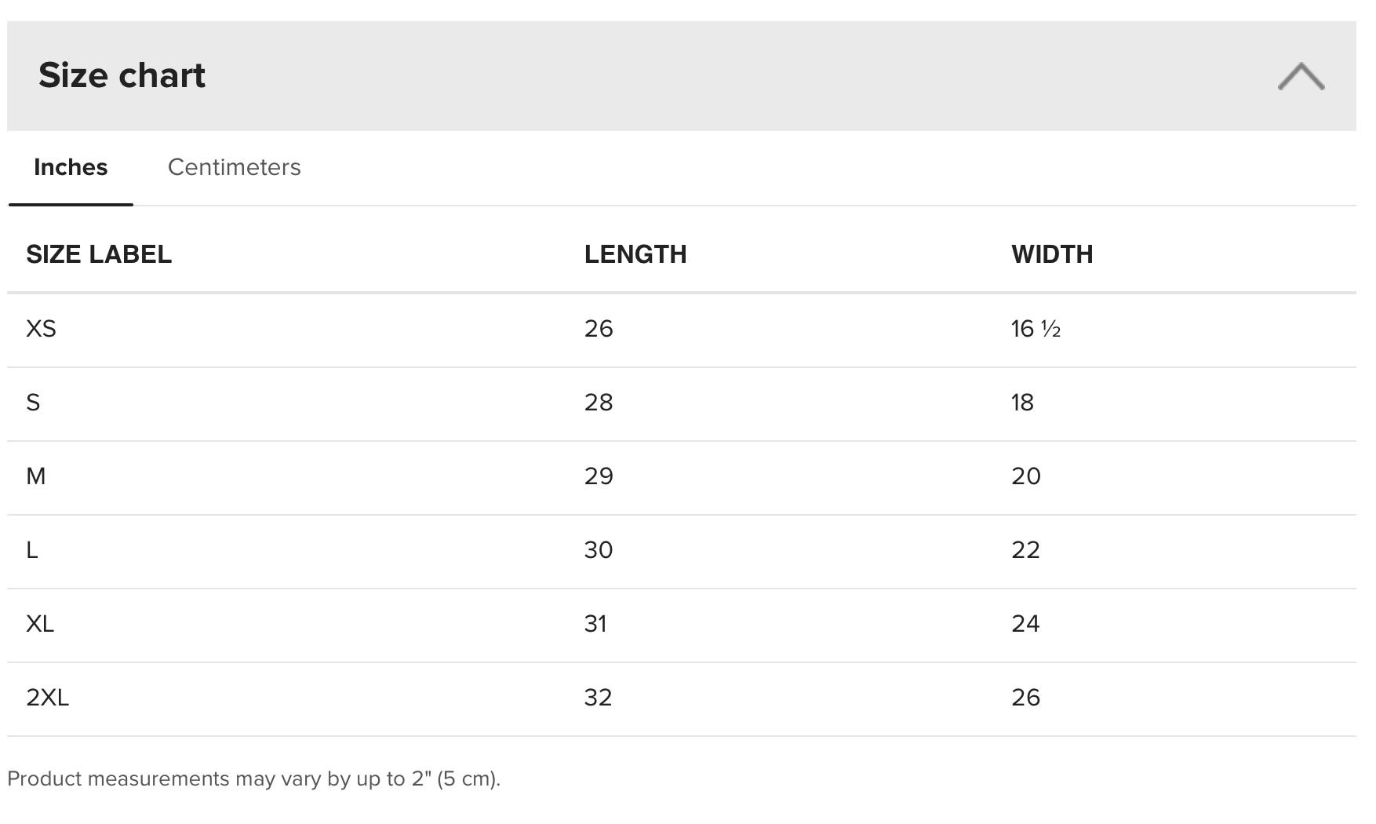This screenshot has width=1376, height=824.
Task: Select the XS size label row
Action: click(x=41, y=329)
